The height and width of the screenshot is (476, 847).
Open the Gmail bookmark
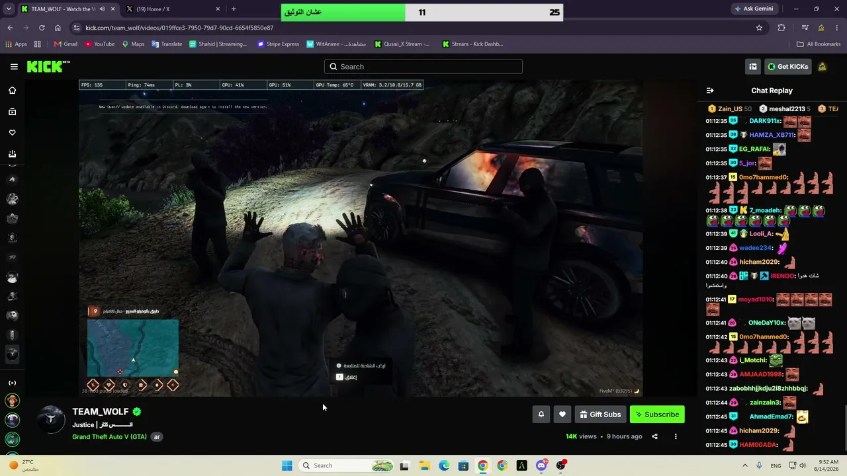[x=66, y=44]
